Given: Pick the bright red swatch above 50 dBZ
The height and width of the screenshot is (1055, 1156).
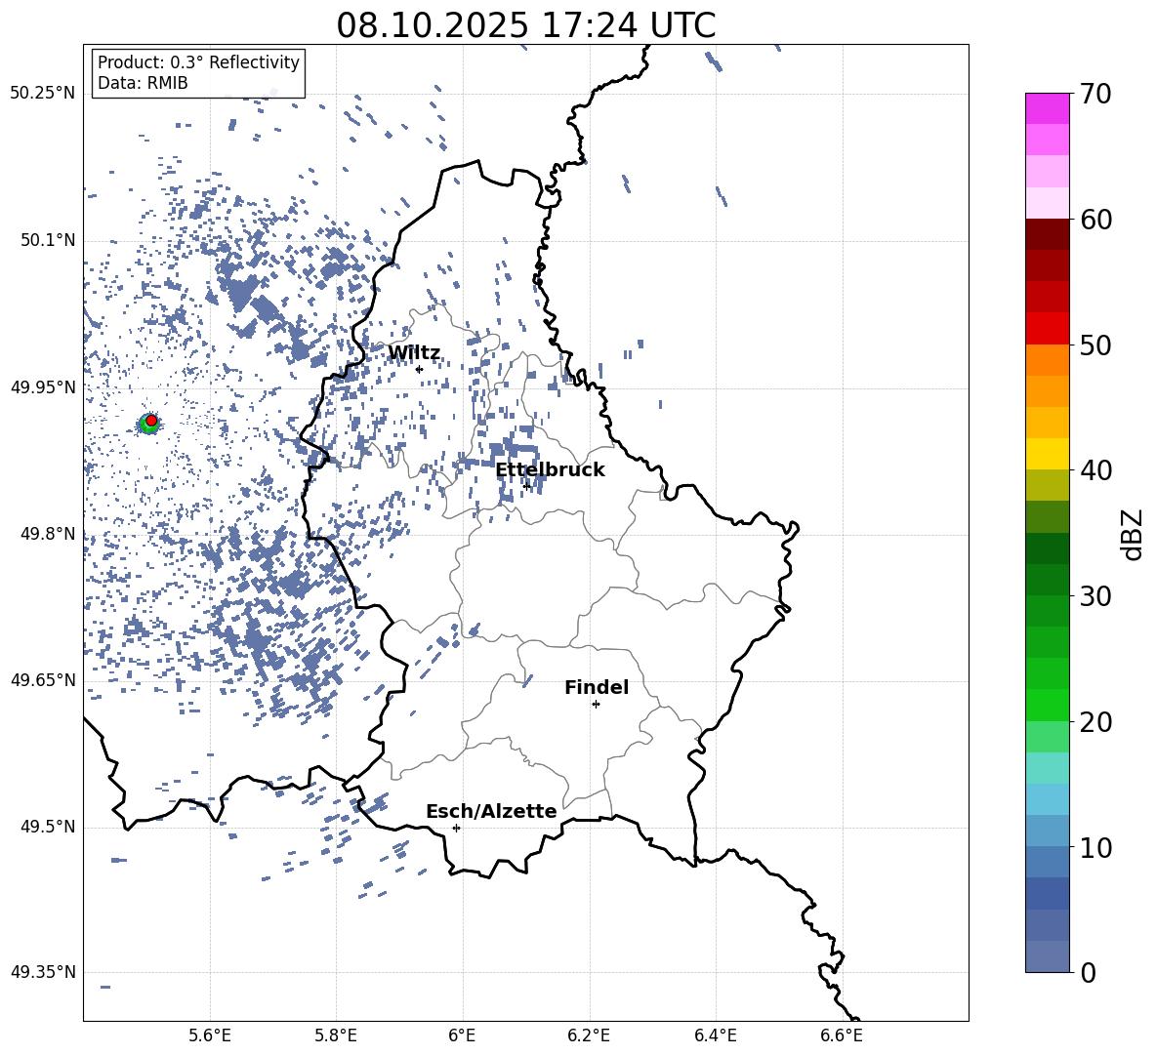Looking at the screenshot, I should pos(1047,328).
